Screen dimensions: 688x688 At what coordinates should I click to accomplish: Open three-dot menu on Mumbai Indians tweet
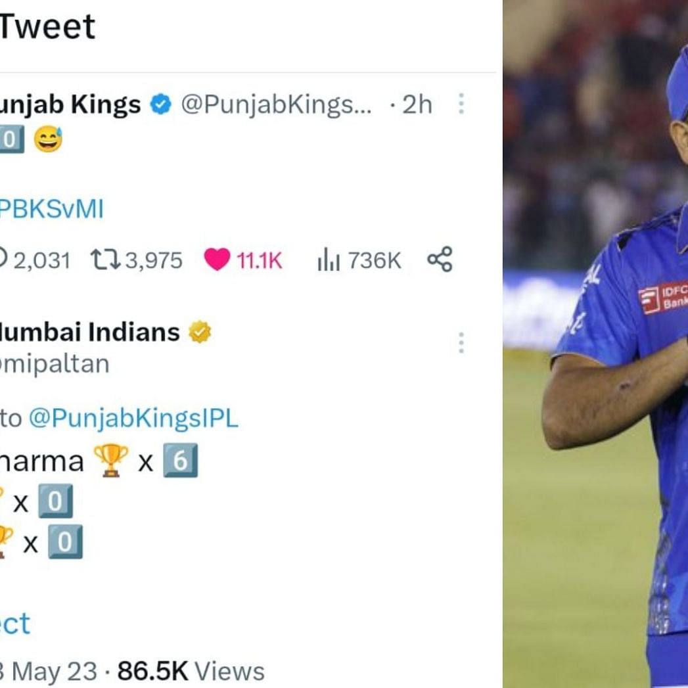[x=461, y=342]
